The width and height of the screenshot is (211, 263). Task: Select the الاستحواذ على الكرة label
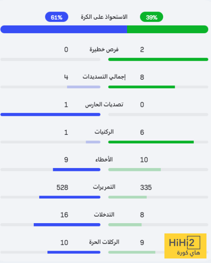click(104, 17)
